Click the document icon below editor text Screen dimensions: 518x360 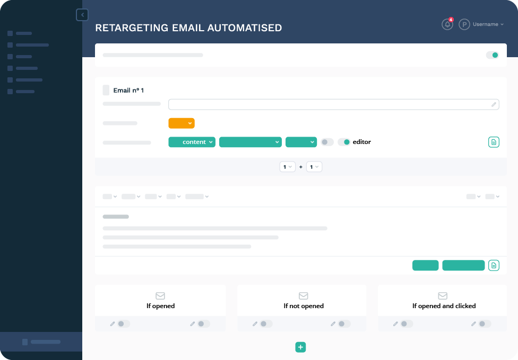pyautogui.click(x=494, y=265)
